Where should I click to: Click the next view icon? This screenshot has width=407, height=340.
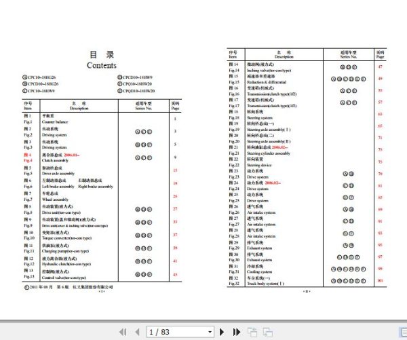click(268, 332)
